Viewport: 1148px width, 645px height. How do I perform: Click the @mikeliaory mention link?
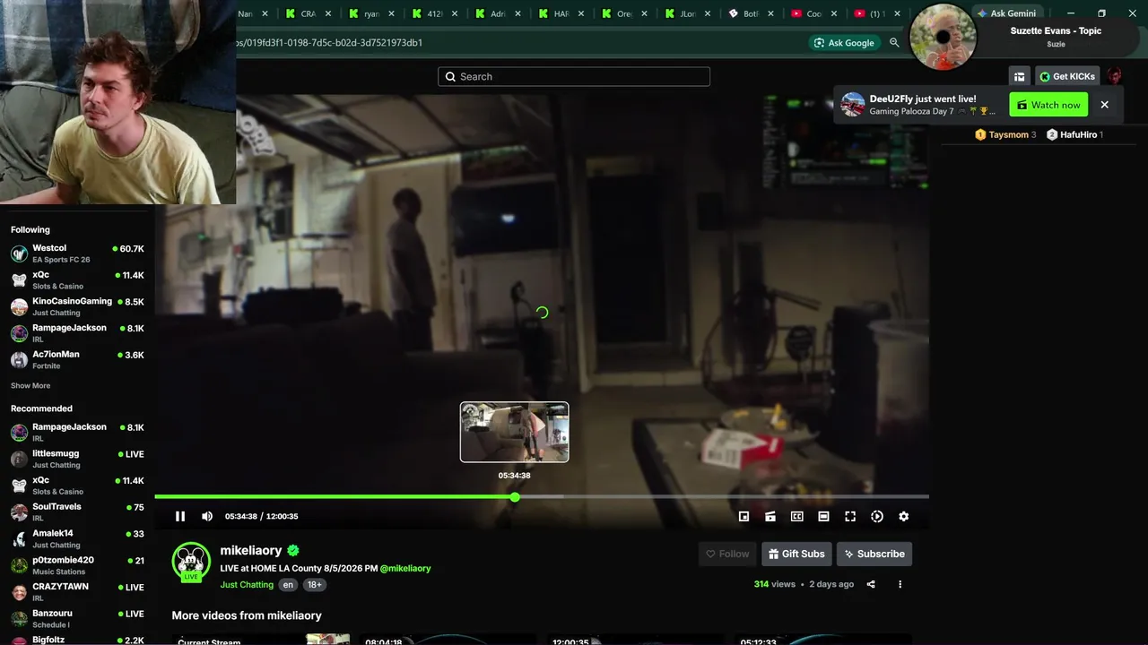pyautogui.click(x=405, y=568)
